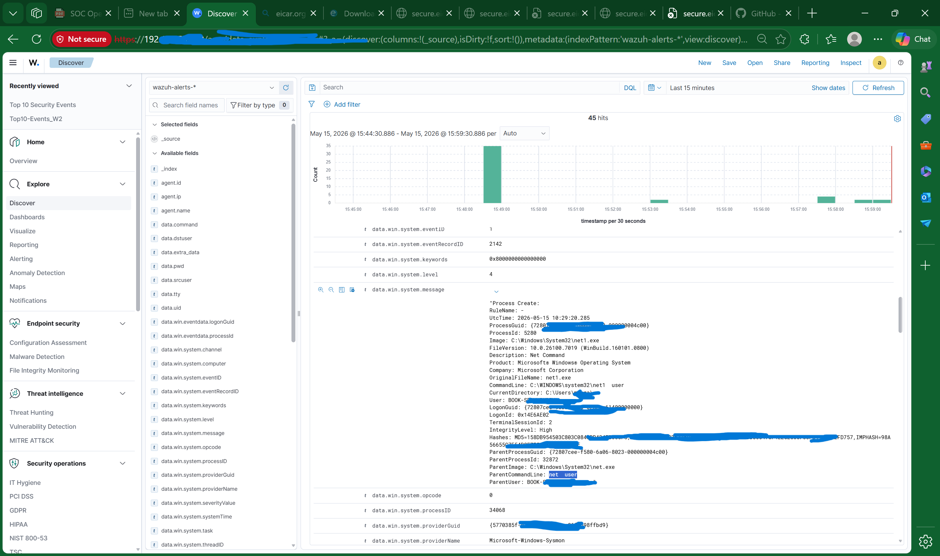
Task: Open the wazuh-alerts-* index pattern dropdown
Action: [x=214, y=87]
